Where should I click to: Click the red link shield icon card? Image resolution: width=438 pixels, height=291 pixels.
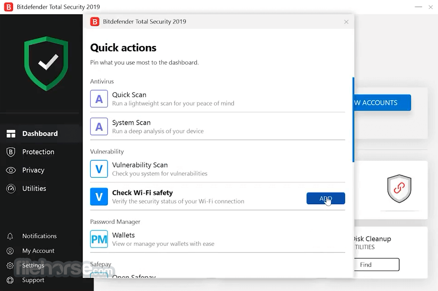coord(399,189)
